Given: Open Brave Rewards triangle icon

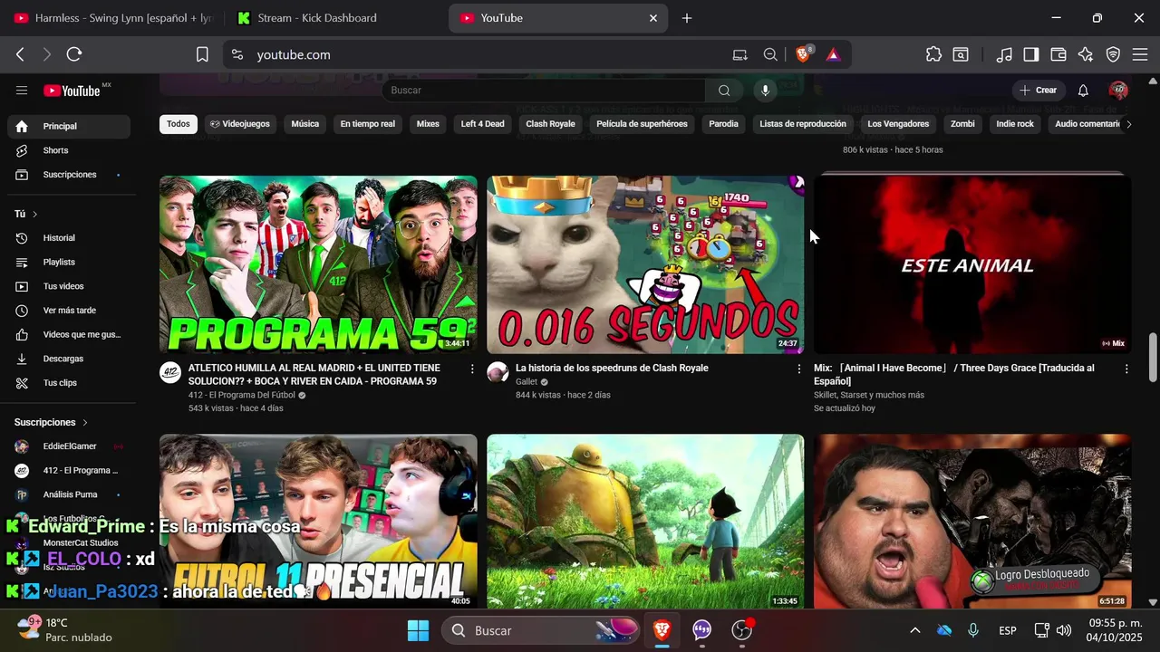Looking at the screenshot, I should click(834, 54).
